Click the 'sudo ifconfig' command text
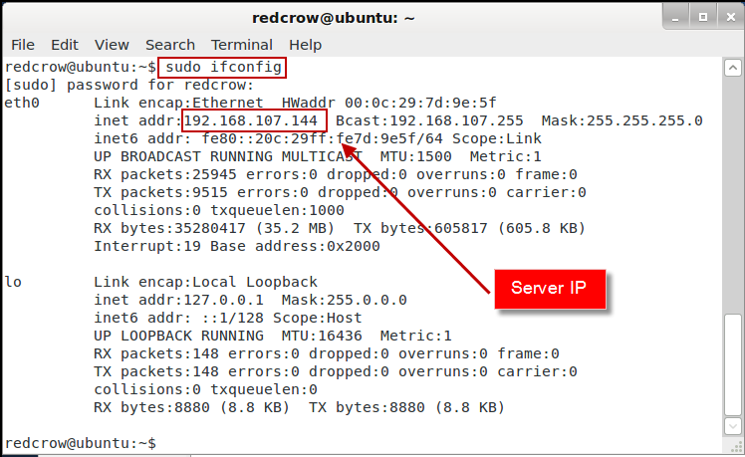This screenshot has width=745, height=457. (223, 67)
